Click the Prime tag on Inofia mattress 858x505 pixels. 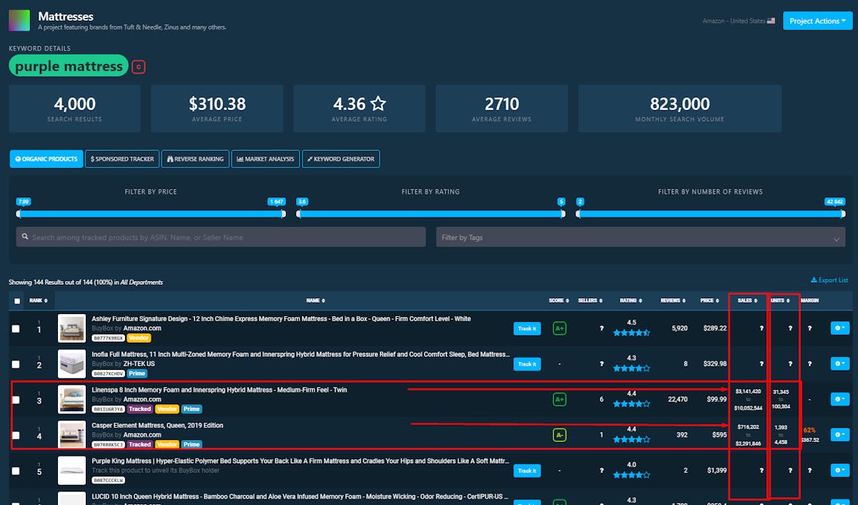(137, 373)
